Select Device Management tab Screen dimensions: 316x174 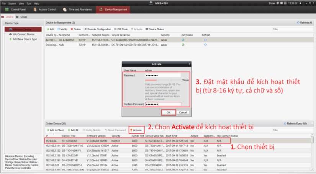[113, 10]
